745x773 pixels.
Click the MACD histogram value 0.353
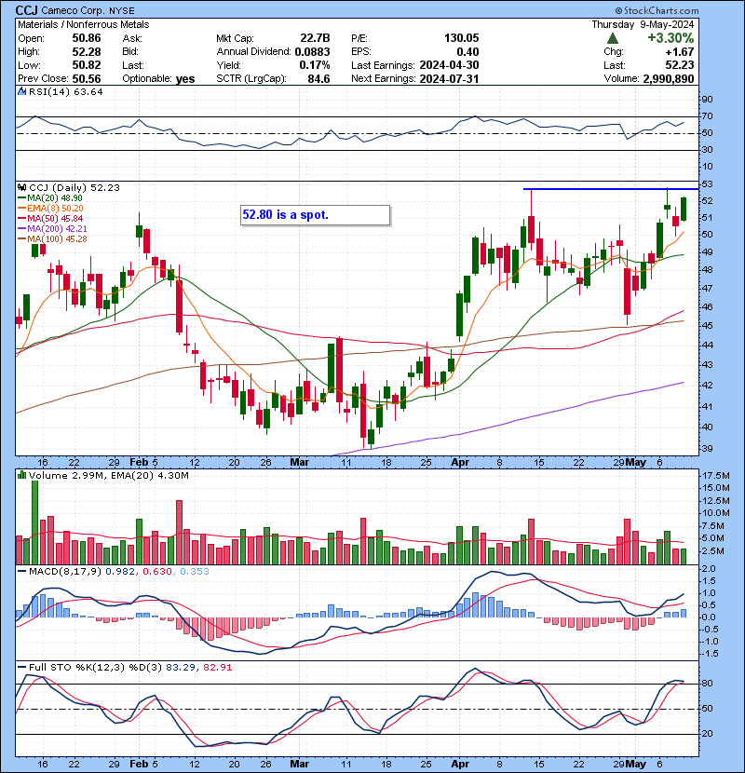point(195,572)
